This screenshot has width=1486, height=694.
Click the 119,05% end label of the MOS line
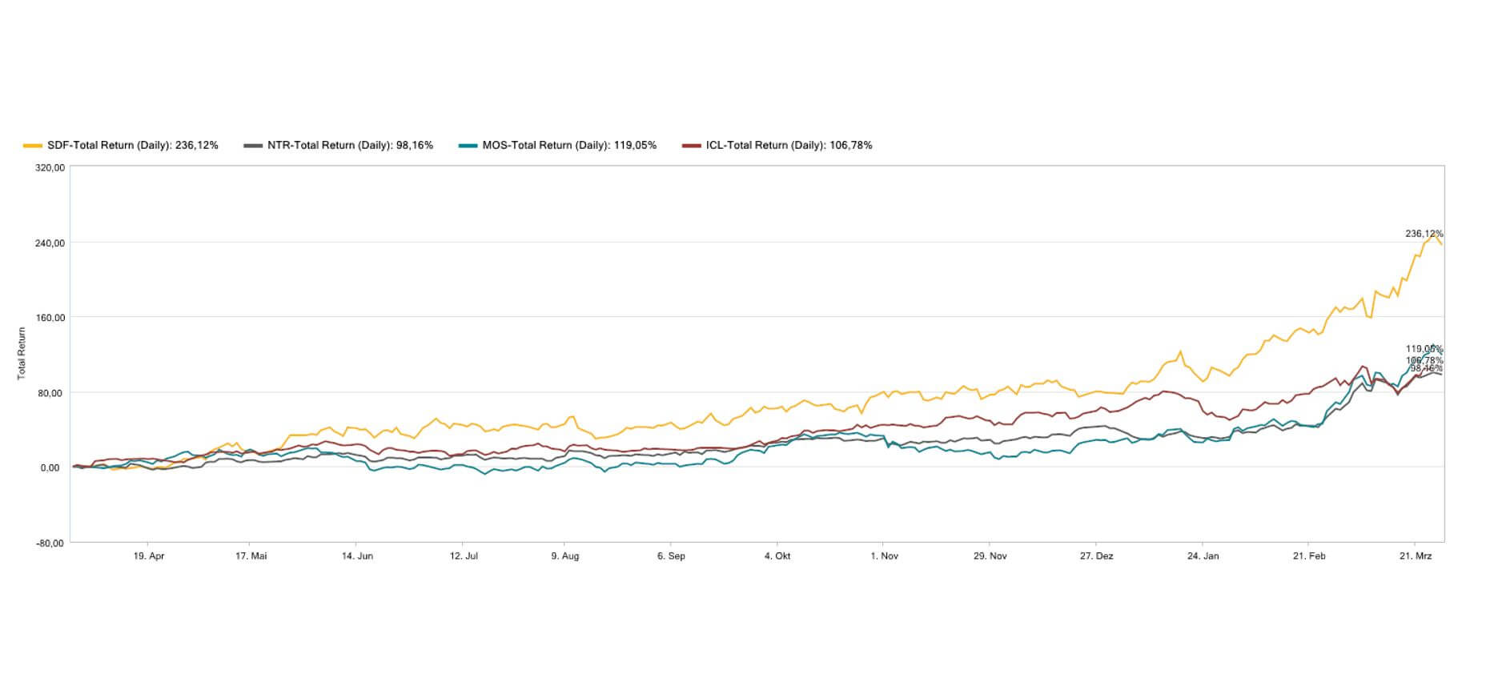1424,349
